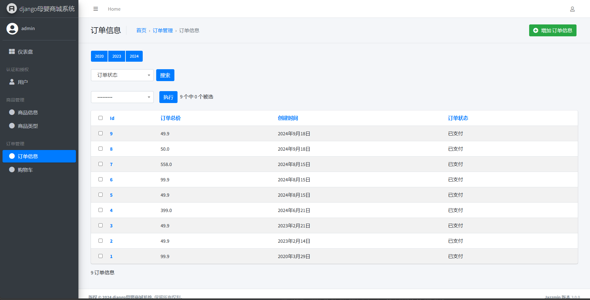Select the checkbox for order Id 8
This screenshot has width=590, height=300.
100,148
